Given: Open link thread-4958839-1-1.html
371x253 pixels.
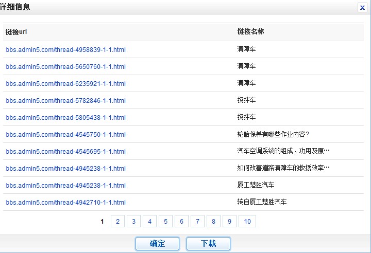Looking at the screenshot, I should point(66,50).
